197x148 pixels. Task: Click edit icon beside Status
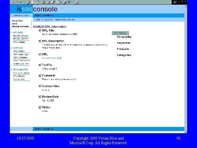point(40,107)
